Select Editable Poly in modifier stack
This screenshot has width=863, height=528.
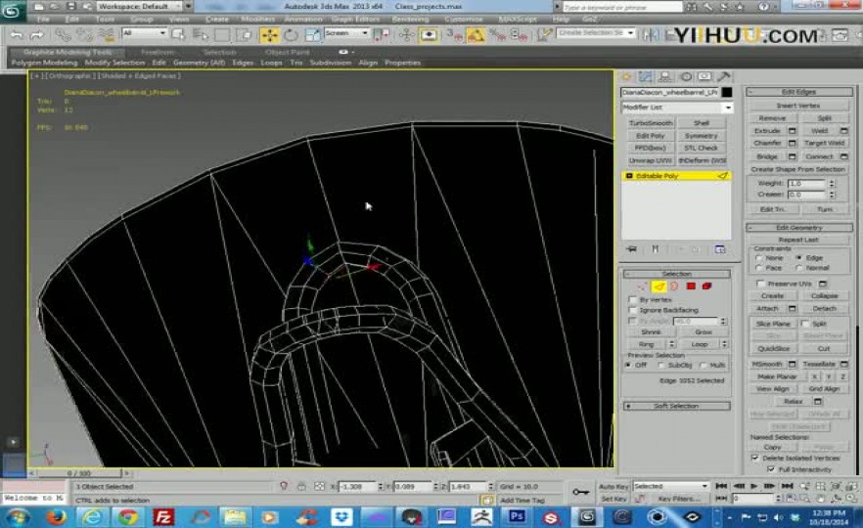[x=676, y=176]
